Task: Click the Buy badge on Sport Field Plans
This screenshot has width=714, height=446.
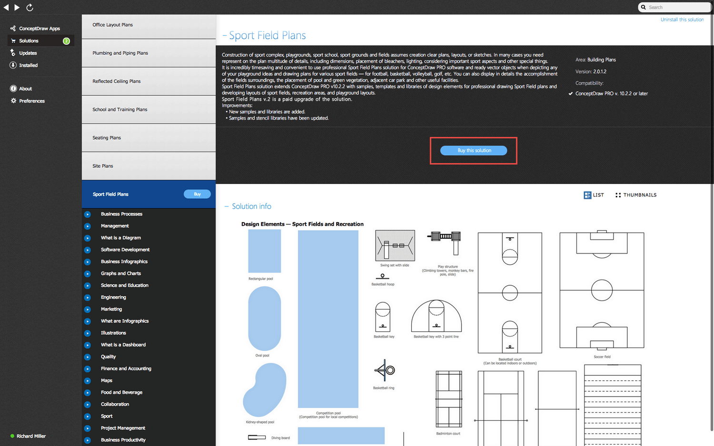Action: [x=197, y=194]
